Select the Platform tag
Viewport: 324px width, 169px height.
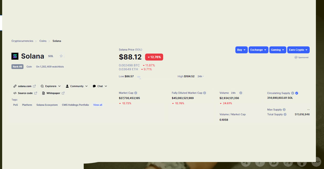(x=27, y=105)
